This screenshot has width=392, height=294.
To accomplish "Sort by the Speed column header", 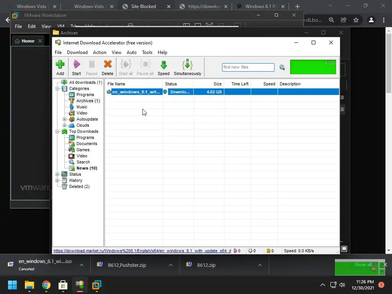I will tap(264, 84).
